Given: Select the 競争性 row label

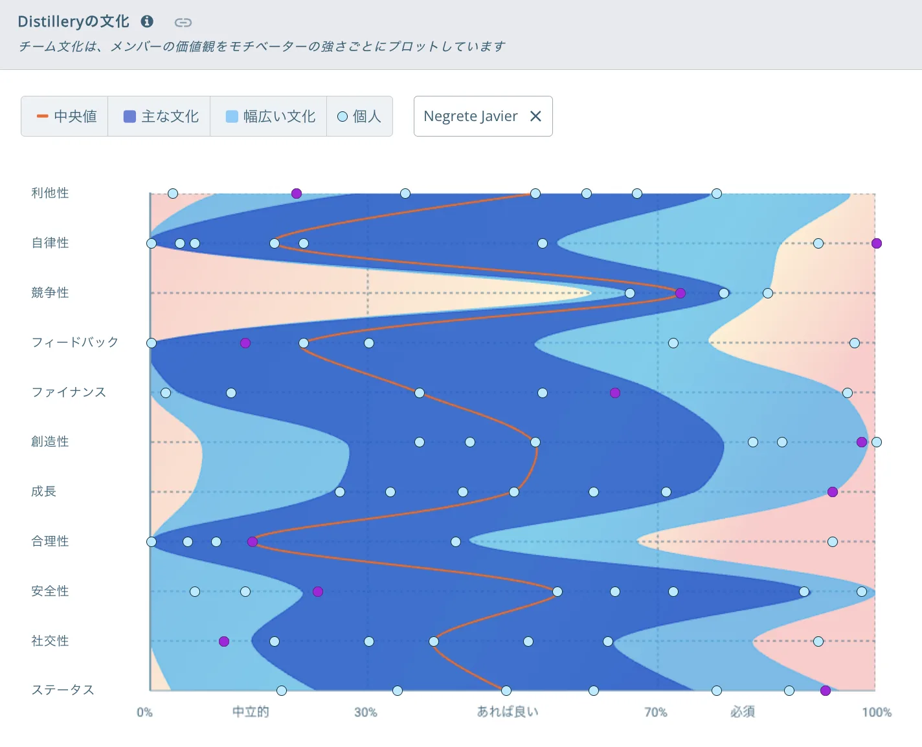Looking at the screenshot, I should click(50, 293).
